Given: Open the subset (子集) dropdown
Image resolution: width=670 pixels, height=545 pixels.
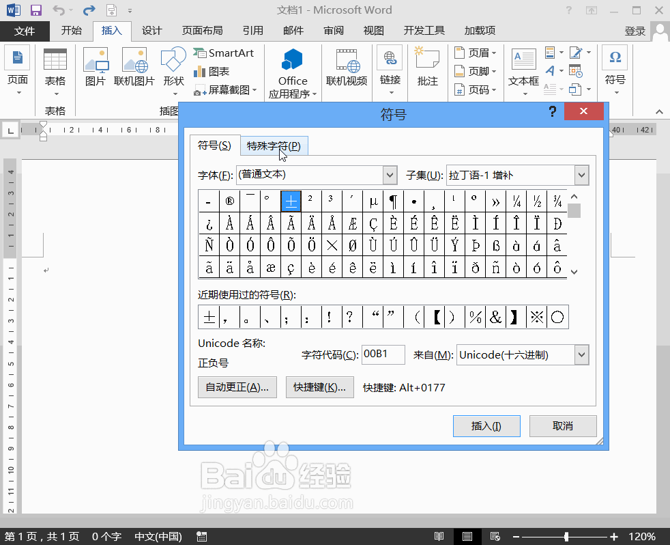Looking at the screenshot, I should pyautogui.click(x=581, y=176).
